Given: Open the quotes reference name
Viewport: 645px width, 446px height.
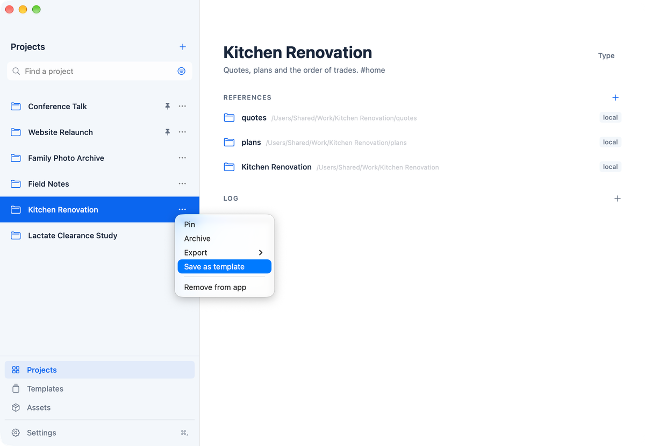Looking at the screenshot, I should coord(254,118).
